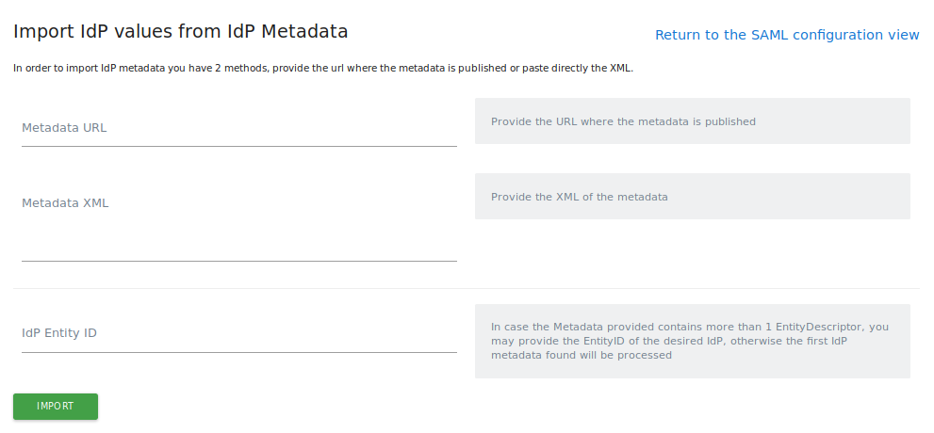Click the horizontal divider above IdP Entity ID
This screenshot has width=934, height=433.
click(x=466, y=288)
